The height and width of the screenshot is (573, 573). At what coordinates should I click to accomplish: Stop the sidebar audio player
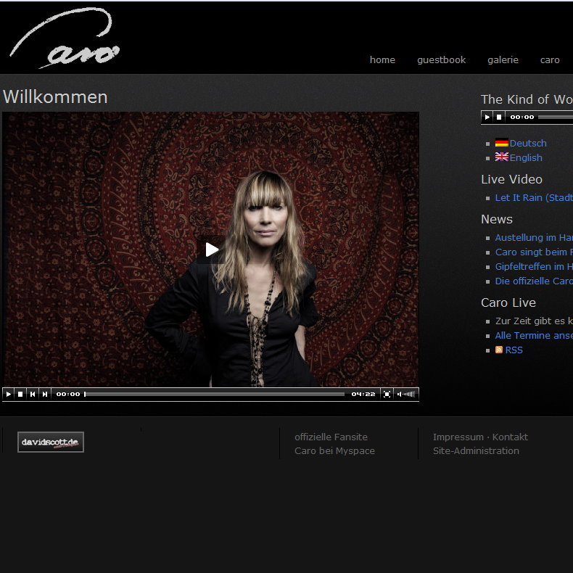pos(499,117)
